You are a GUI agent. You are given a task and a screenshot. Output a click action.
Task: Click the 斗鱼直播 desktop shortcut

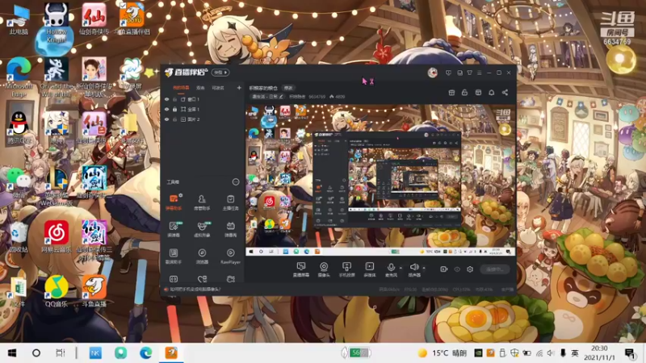[x=94, y=291]
